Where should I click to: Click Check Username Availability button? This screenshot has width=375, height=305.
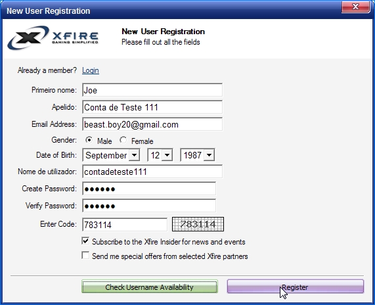[150, 287]
